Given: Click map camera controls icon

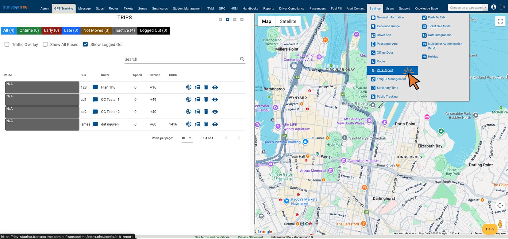Looking at the screenshot, I should pos(500,205).
